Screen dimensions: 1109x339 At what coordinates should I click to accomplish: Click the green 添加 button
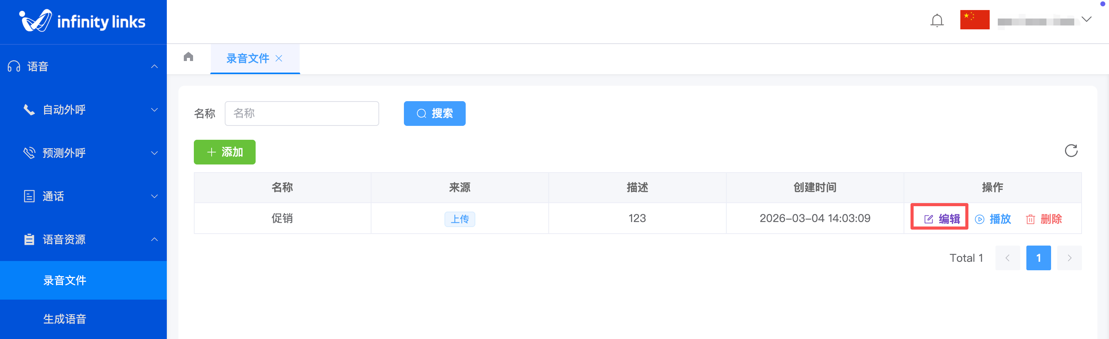(x=224, y=152)
